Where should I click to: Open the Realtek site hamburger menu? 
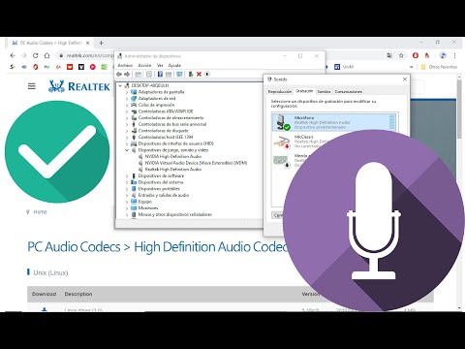[x=32, y=86]
